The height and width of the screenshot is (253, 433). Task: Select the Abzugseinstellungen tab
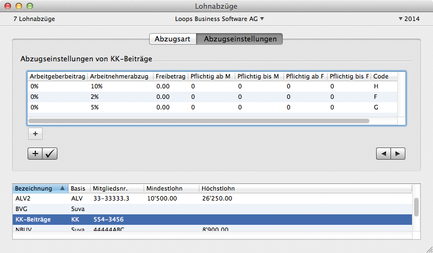(x=240, y=39)
